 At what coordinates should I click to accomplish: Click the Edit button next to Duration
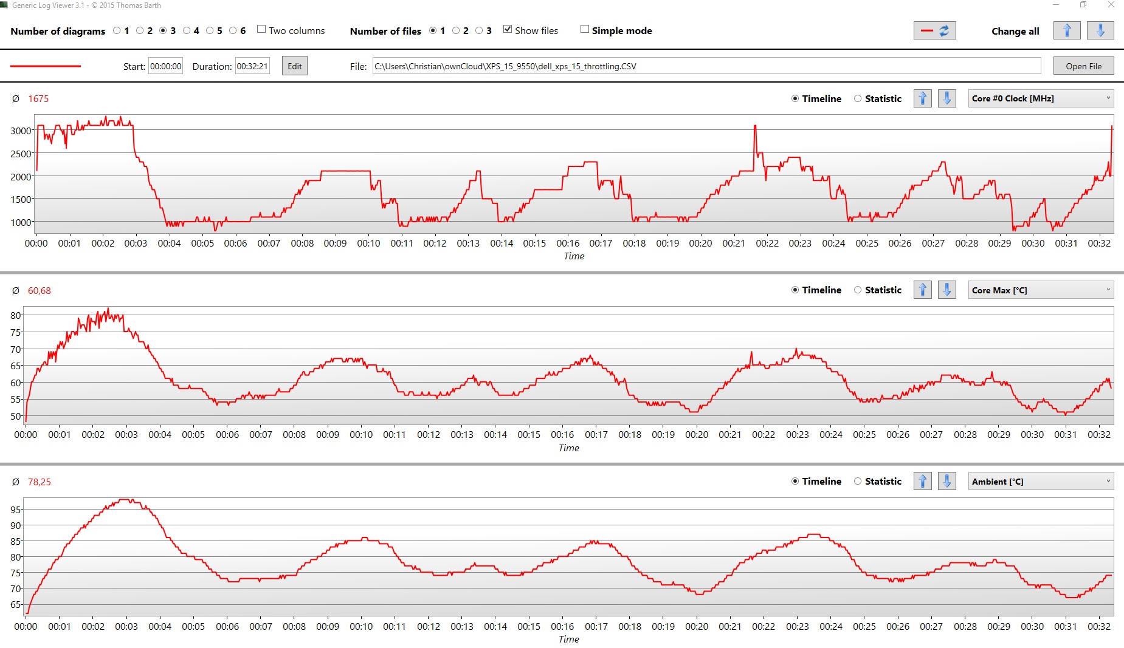[295, 66]
